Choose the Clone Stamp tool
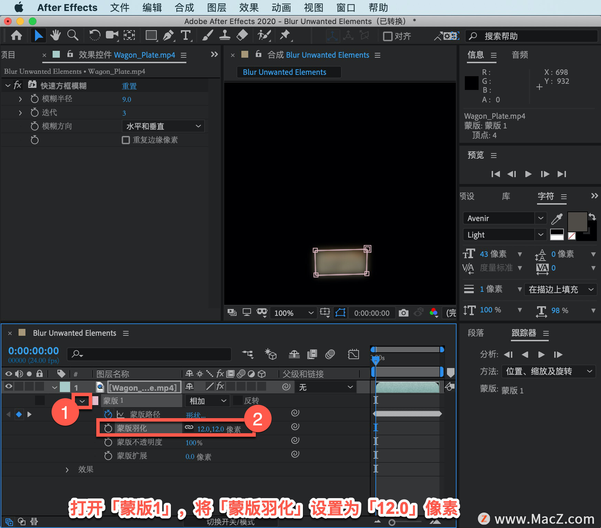601x528 pixels. coord(225,36)
